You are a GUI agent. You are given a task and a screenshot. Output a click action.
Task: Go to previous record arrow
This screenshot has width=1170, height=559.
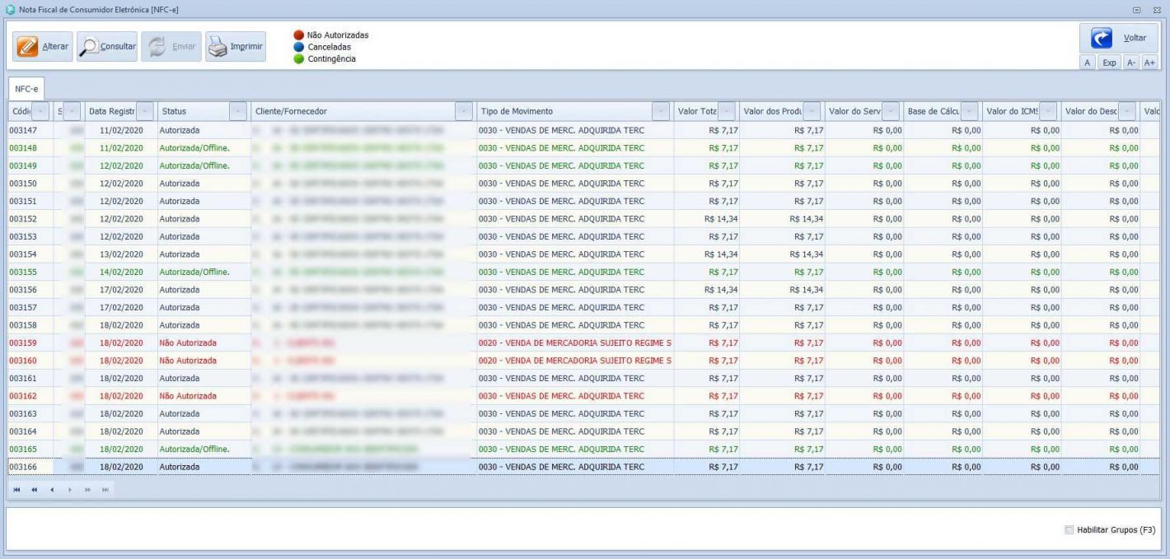(52, 489)
